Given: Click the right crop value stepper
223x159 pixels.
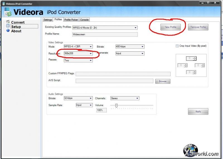Looking at the screenshot, I should point(200,65).
